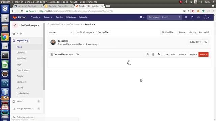Open Projects dropdown menu
The image size is (216, 121).
tap(35, 17)
